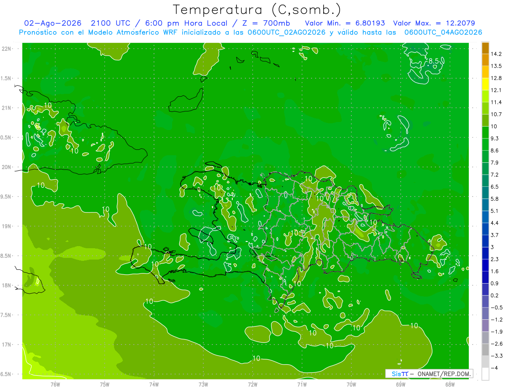Pick the blue legend band between 3 and 3.7
Screen dimensions: 505x390
485,241
